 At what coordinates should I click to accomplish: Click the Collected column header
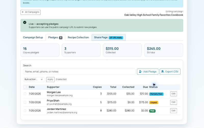pos(128,87)
